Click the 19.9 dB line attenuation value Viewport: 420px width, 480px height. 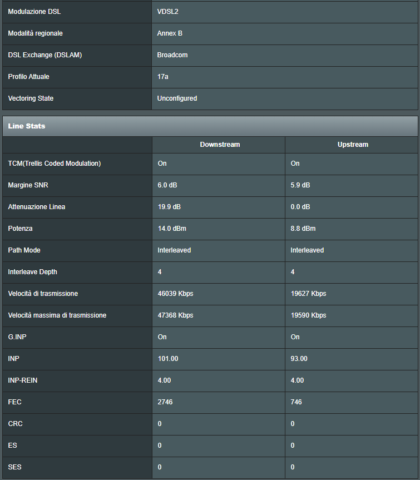click(x=169, y=207)
